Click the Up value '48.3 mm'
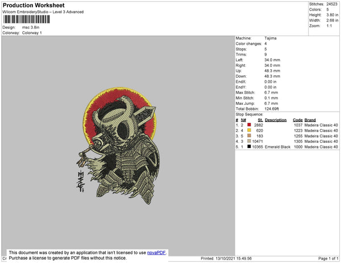This screenshot has height=263, width=341. [272, 71]
